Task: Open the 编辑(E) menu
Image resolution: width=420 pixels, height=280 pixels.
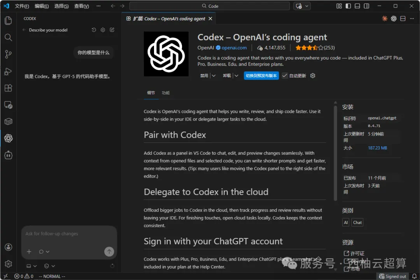Action: pos(42,6)
